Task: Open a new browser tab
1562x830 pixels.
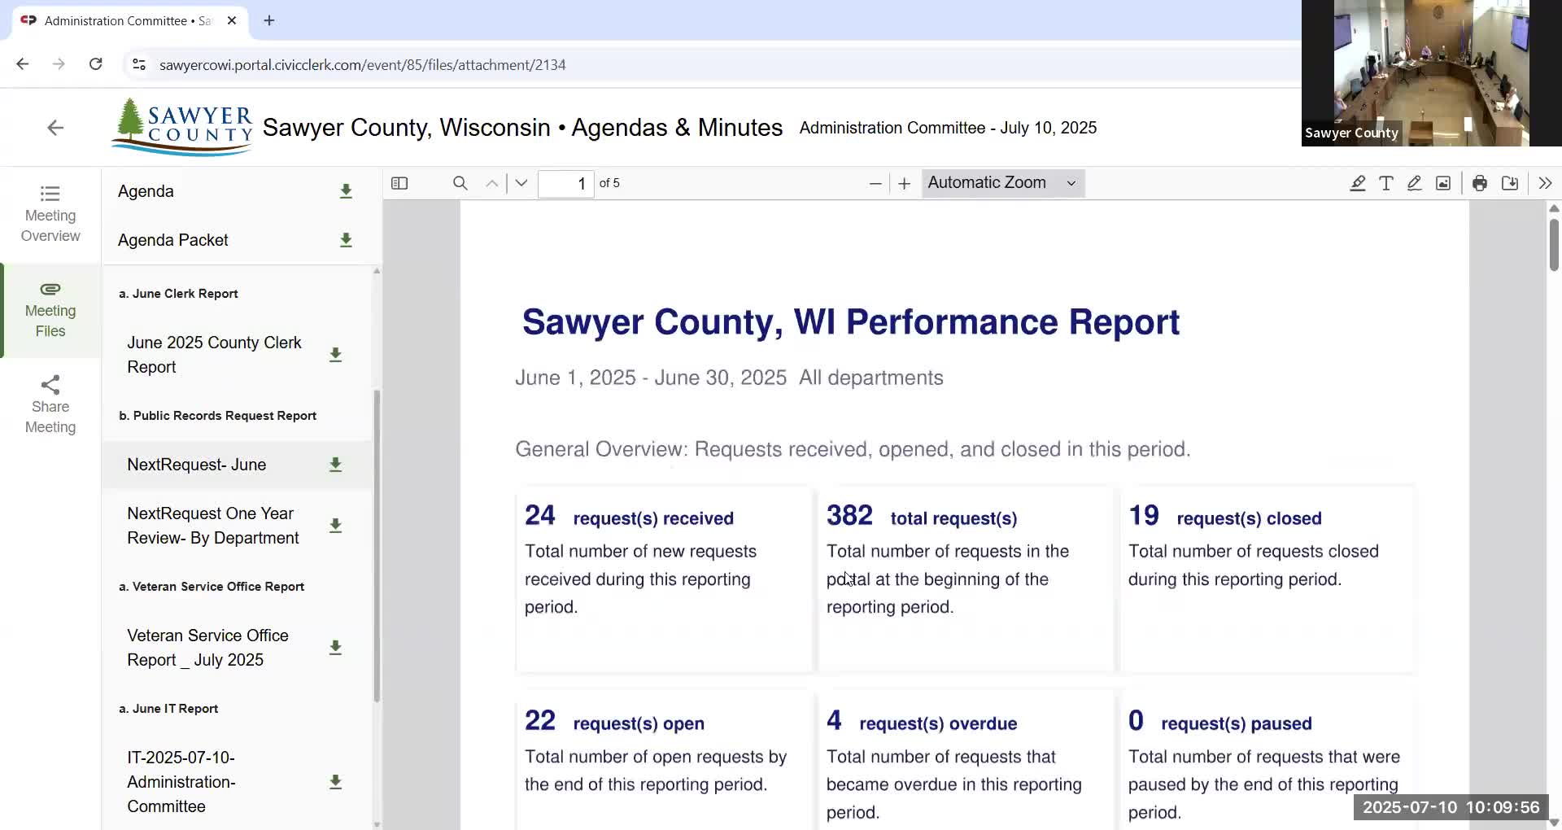Action: (269, 20)
